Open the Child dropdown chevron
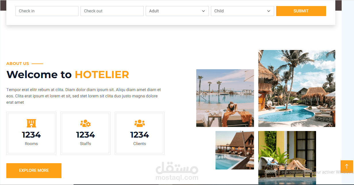 pyautogui.click(x=269, y=11)
